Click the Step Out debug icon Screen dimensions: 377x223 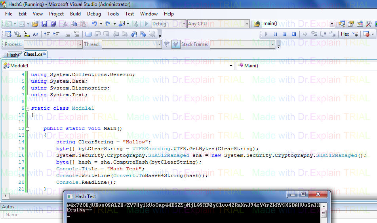point(333,34)
